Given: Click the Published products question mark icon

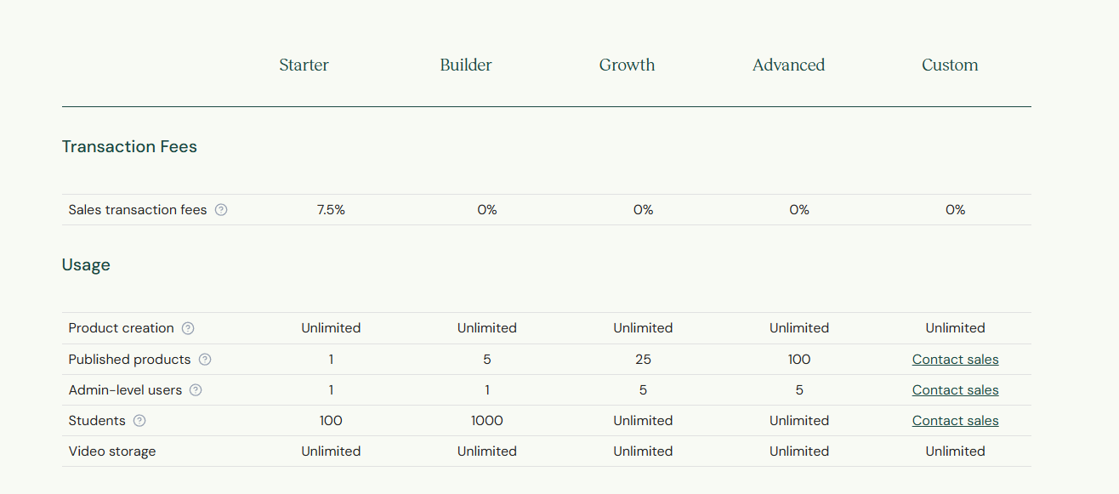Looking at the screenshot, I should 205,360.
